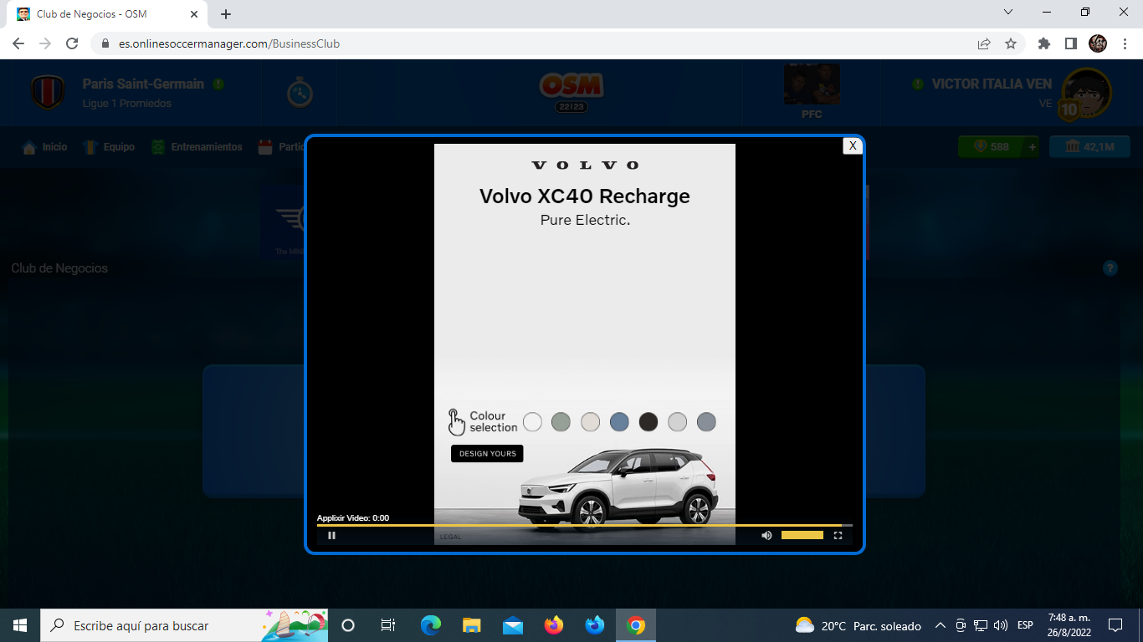Screen dimensions: 1143x642
Task: Click the Volvo logo in the ad
Action: [x=585, y=166]
